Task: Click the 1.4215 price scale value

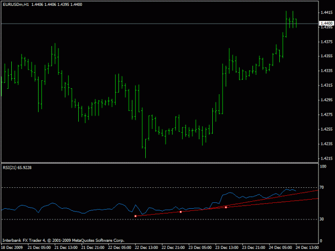Action: (x=326, y=158)
